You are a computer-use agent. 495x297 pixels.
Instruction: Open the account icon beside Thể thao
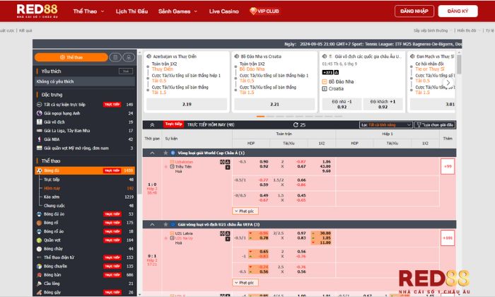[129, 57]
